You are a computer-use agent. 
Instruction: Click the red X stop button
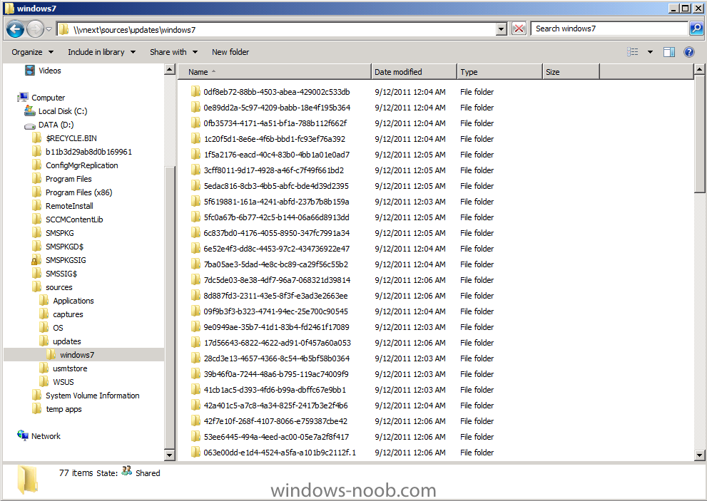pyautogui.click(x=519, y=29)
